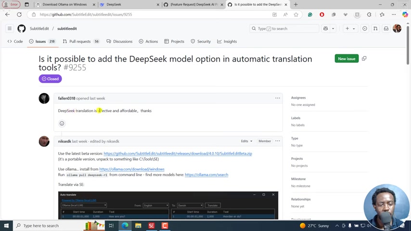This screenshot has width=411, height=231.
Task: Switch to the Code tab
Action: pyautogui.click(x=15, y=41)
